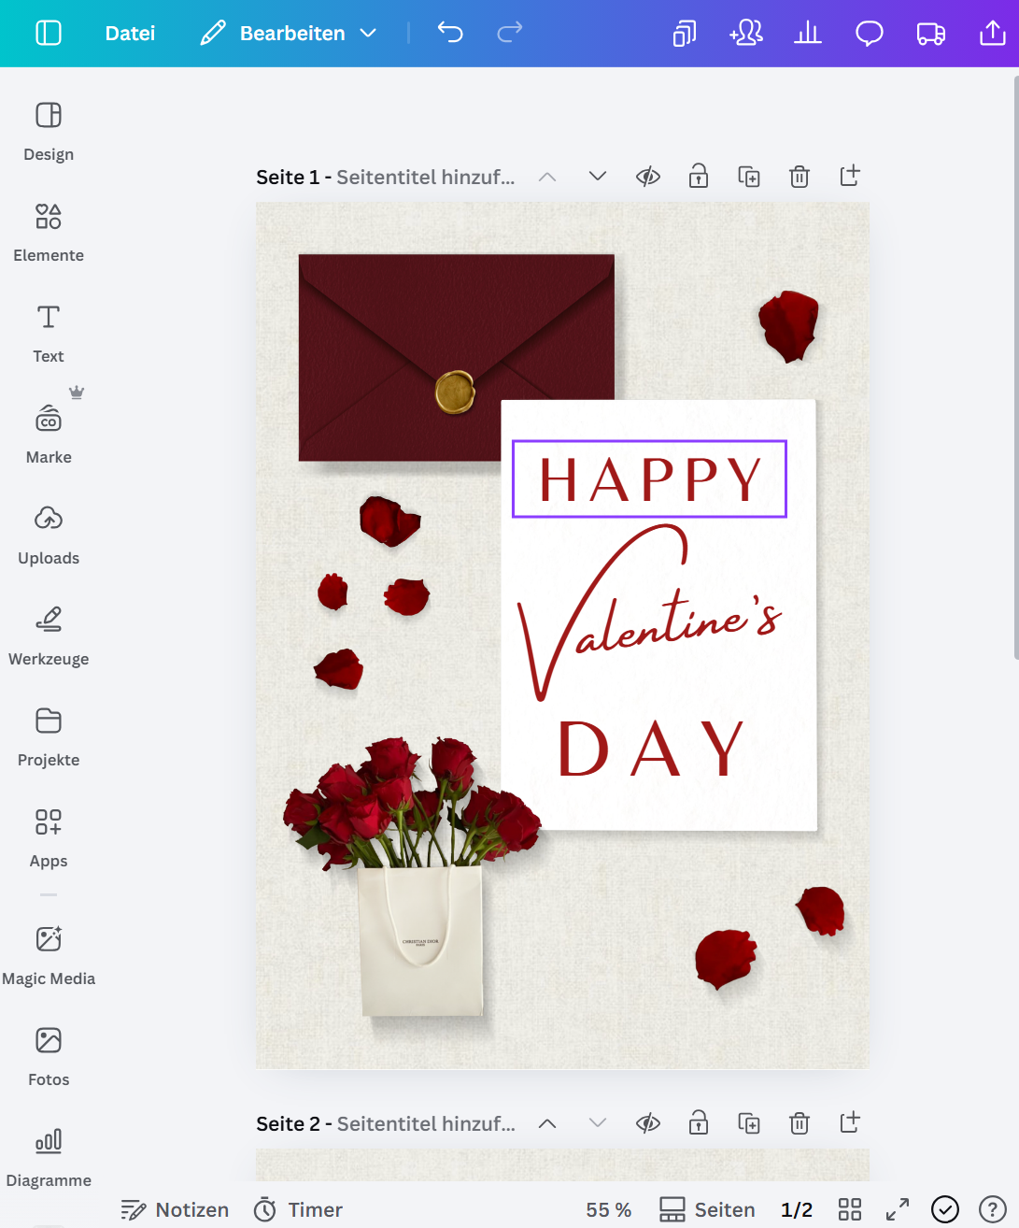Open the Datei menu

[130, 34]
